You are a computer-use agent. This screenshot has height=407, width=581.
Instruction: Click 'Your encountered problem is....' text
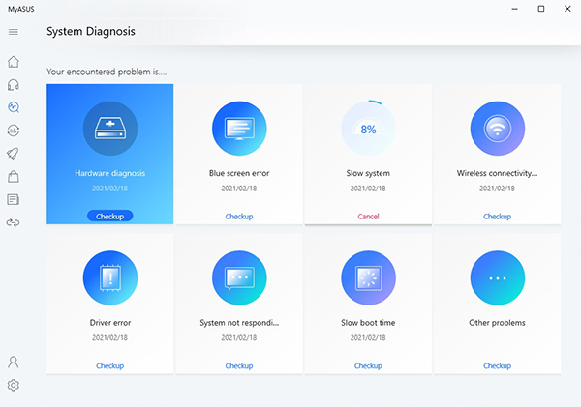click(x=107, y=72)
